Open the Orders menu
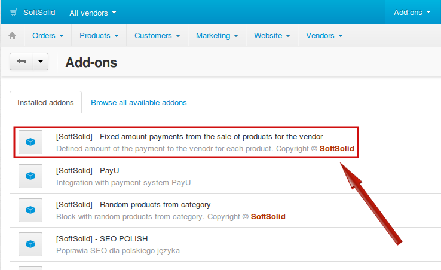Viewport: 441px width, 270px height. click(48, 36)
